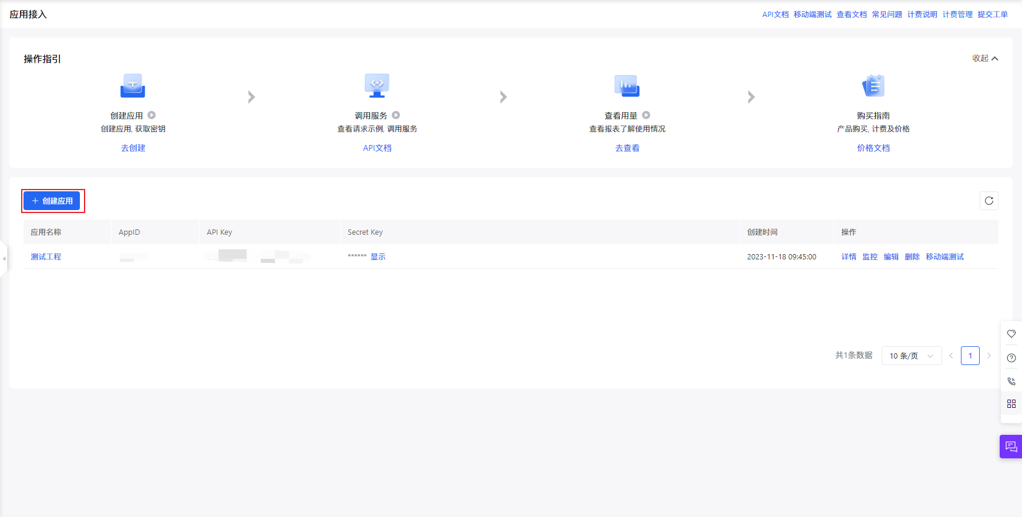This screenshot has width=1022, height=517.
Task: Open 监控 for 测试工程
Action: point(870,256)
